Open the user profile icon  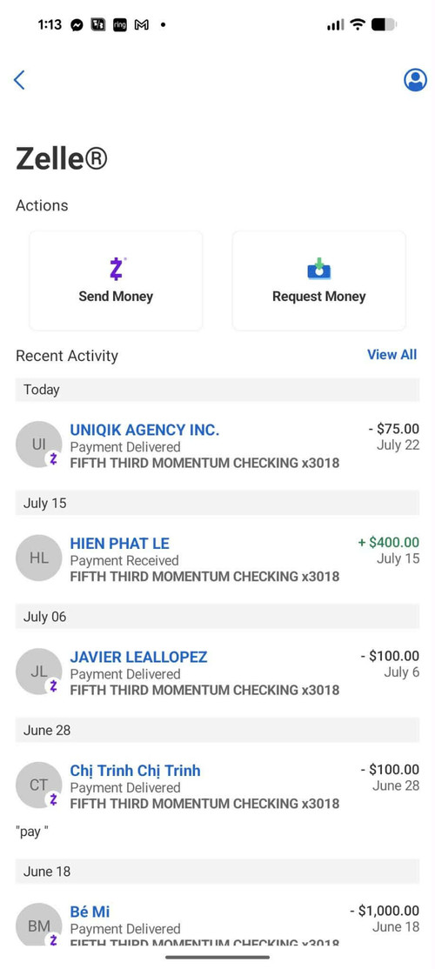pos(415,80)
